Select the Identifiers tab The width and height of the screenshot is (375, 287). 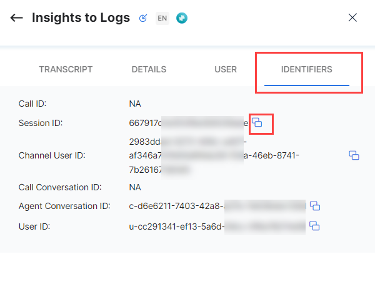click(x=306, y=69)
